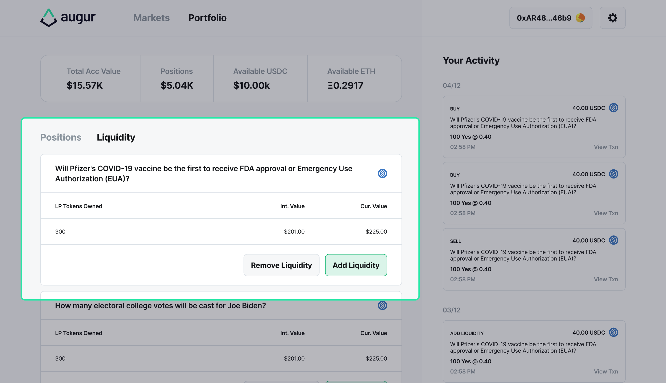Click 02:58 PM time on ADD LIQUIDITY card
Screen dimensions: 666x383
click(463, 372)
